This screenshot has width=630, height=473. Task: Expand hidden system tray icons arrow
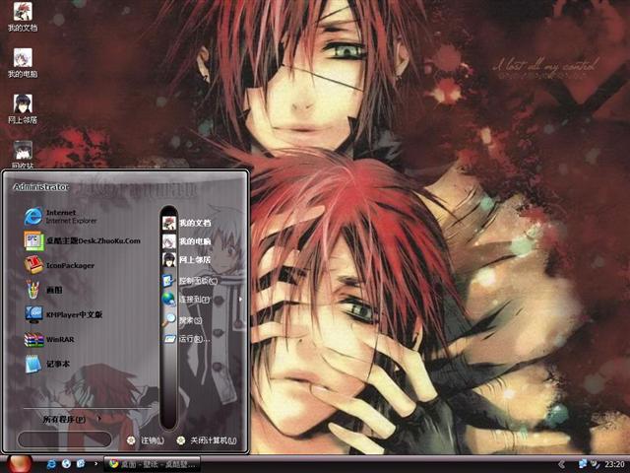[x=562, y=464]
